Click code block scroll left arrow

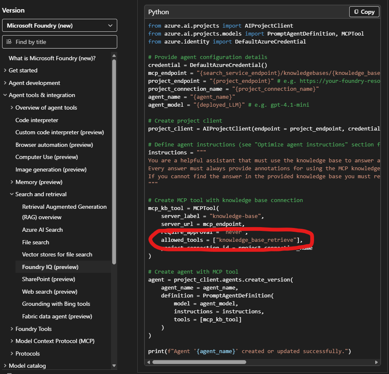(x=149, y=362)
